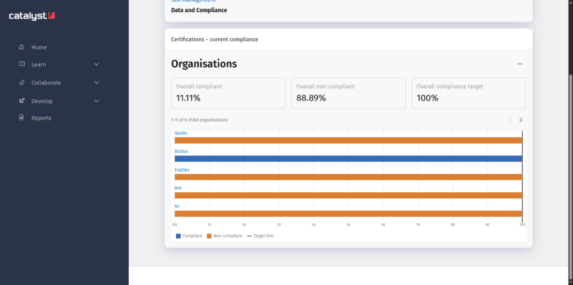Click the page vertical scrollbar thumb
This screenshot has width=573, height=285.
(x=570, y=178)
